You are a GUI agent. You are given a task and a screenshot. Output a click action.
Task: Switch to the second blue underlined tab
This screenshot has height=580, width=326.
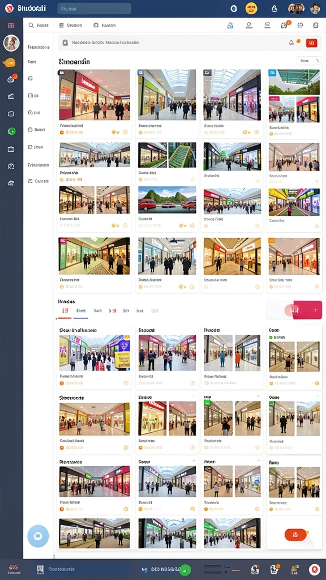click(80, 312)
